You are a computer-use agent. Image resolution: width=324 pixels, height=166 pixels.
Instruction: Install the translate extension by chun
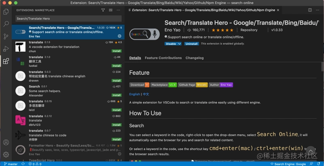[117, 51]
